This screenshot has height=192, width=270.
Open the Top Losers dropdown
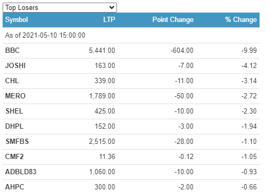pyautogui.click(x=60, y=7)
